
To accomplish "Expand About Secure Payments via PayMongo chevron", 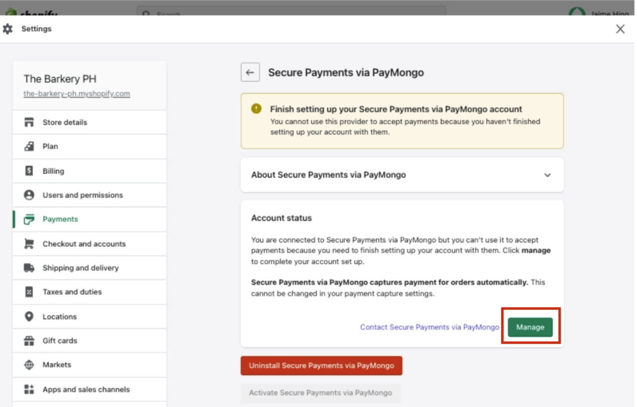I will tap(548, 175).
